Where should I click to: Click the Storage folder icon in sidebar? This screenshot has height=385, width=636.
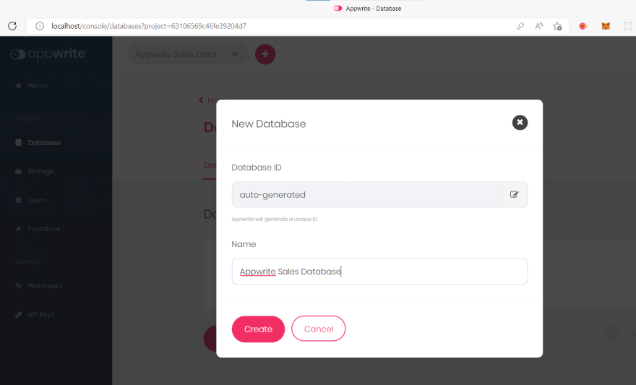(x=18, y=171)
